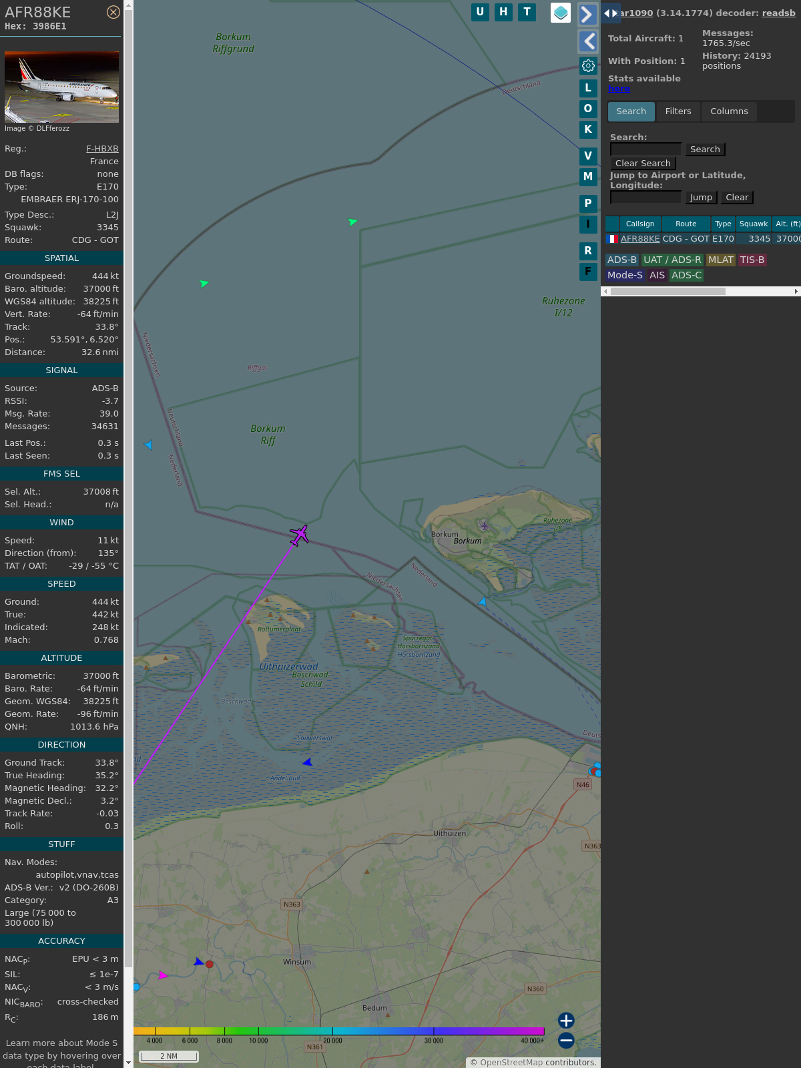
Task: Click the UAT / ADS-R legend swatch
Action: (672, 260)
